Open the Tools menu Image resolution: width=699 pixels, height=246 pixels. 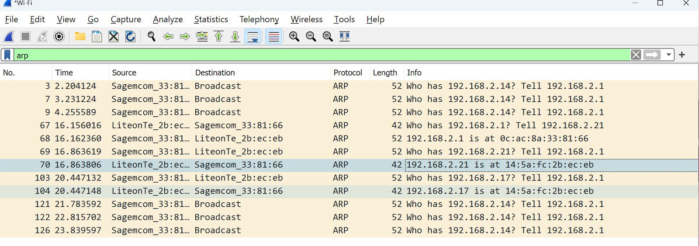[344, 19]
